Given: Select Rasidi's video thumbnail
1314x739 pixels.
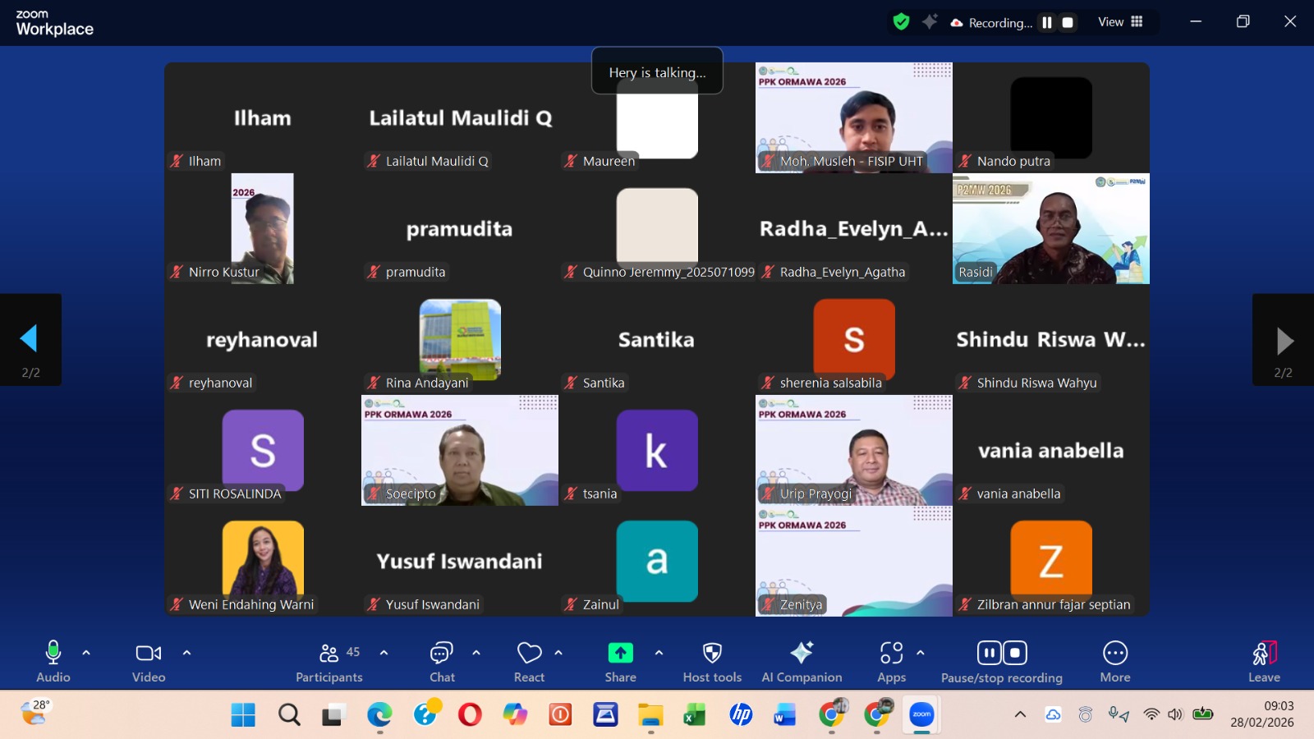Looking at the screenshot, I should coord(1050,228).
